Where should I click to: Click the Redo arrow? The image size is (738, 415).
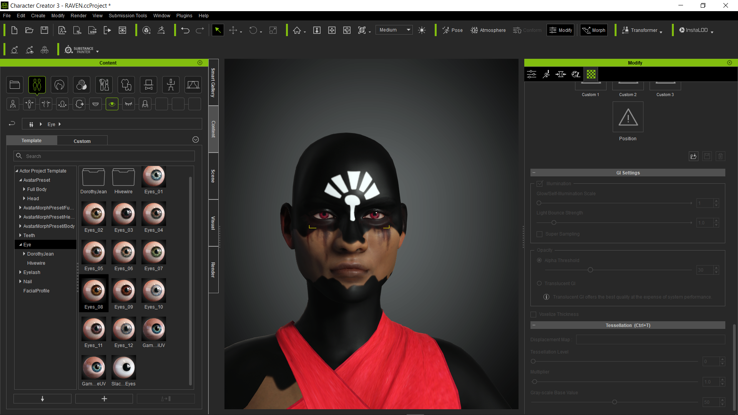(200, 30)
